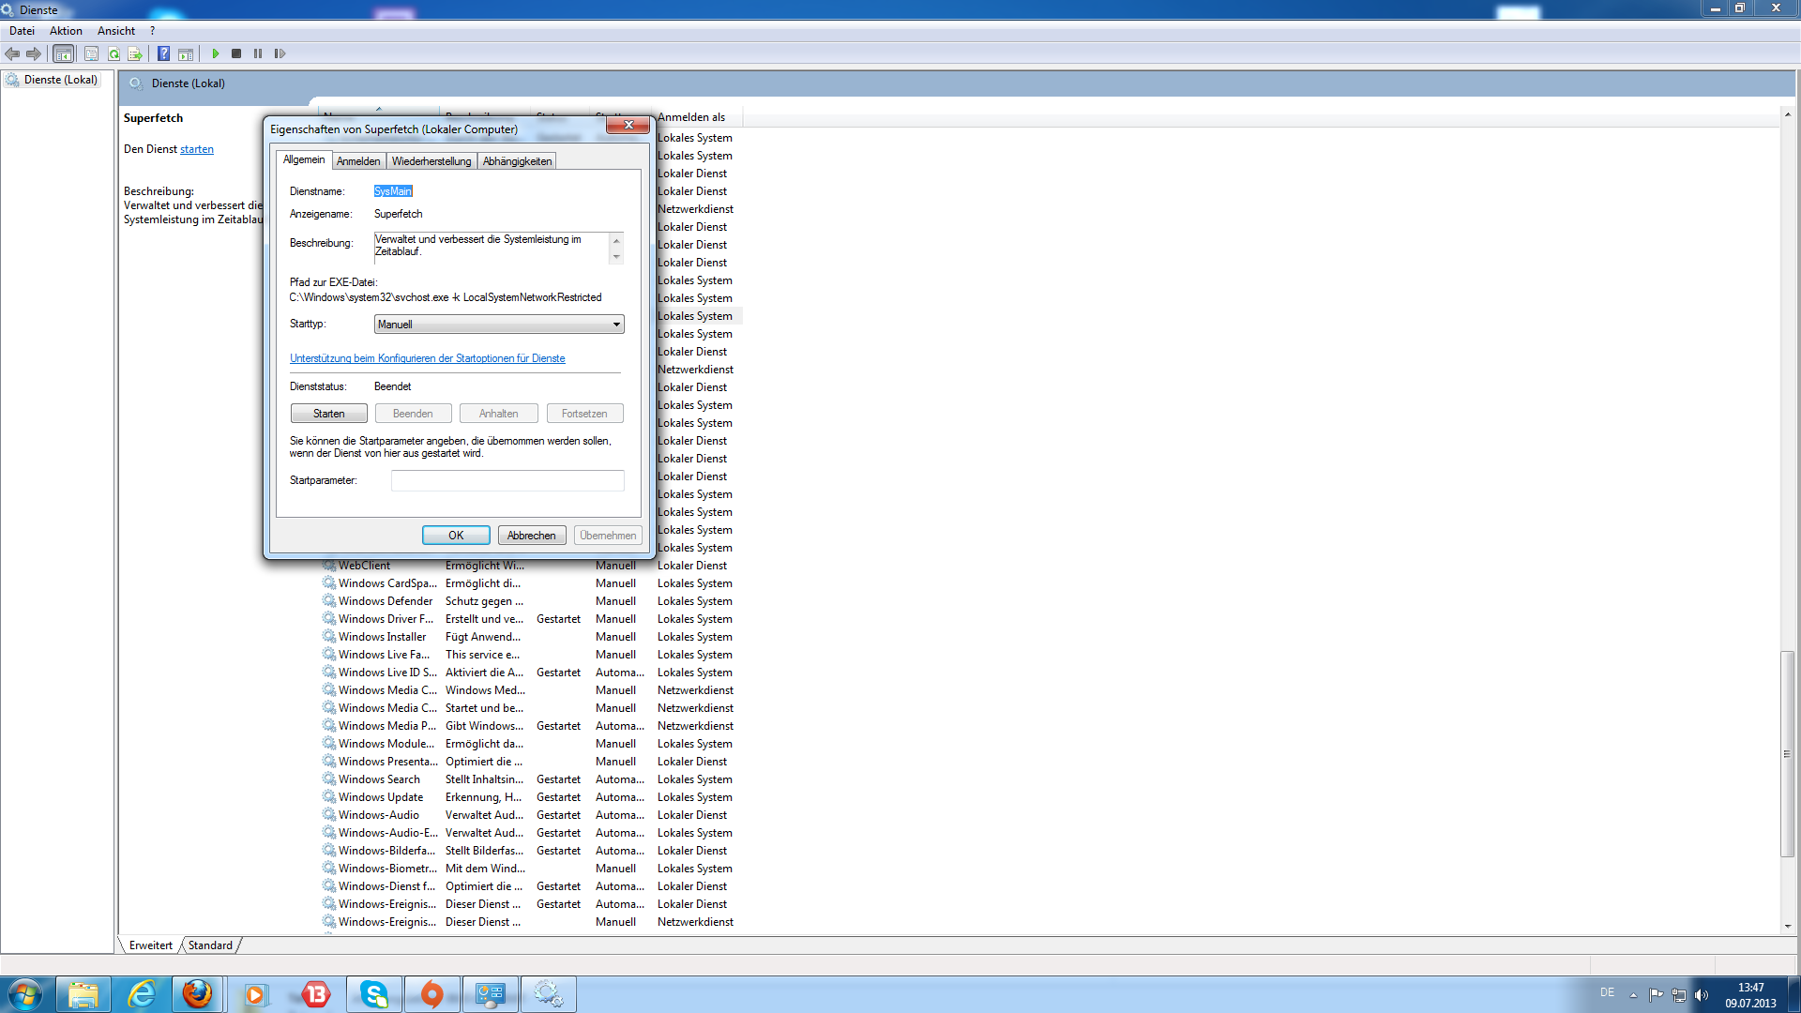Open the blue Help toolbar icon
Image resolution: width=1801 pixels, height=1013 pixels.
pyautogui.click(x=163, y=53)
